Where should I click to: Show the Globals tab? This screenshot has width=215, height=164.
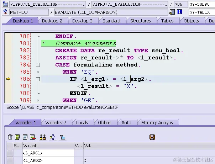[x=105, y=122]
